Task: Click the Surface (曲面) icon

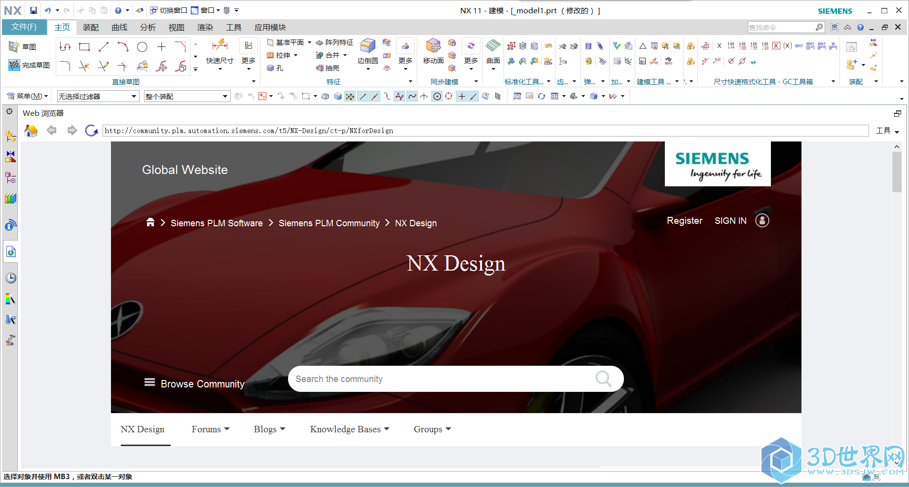Action: (493, 46)
